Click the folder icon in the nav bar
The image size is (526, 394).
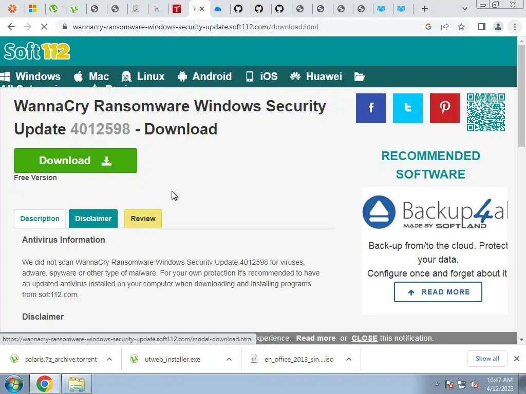[359, 77]
